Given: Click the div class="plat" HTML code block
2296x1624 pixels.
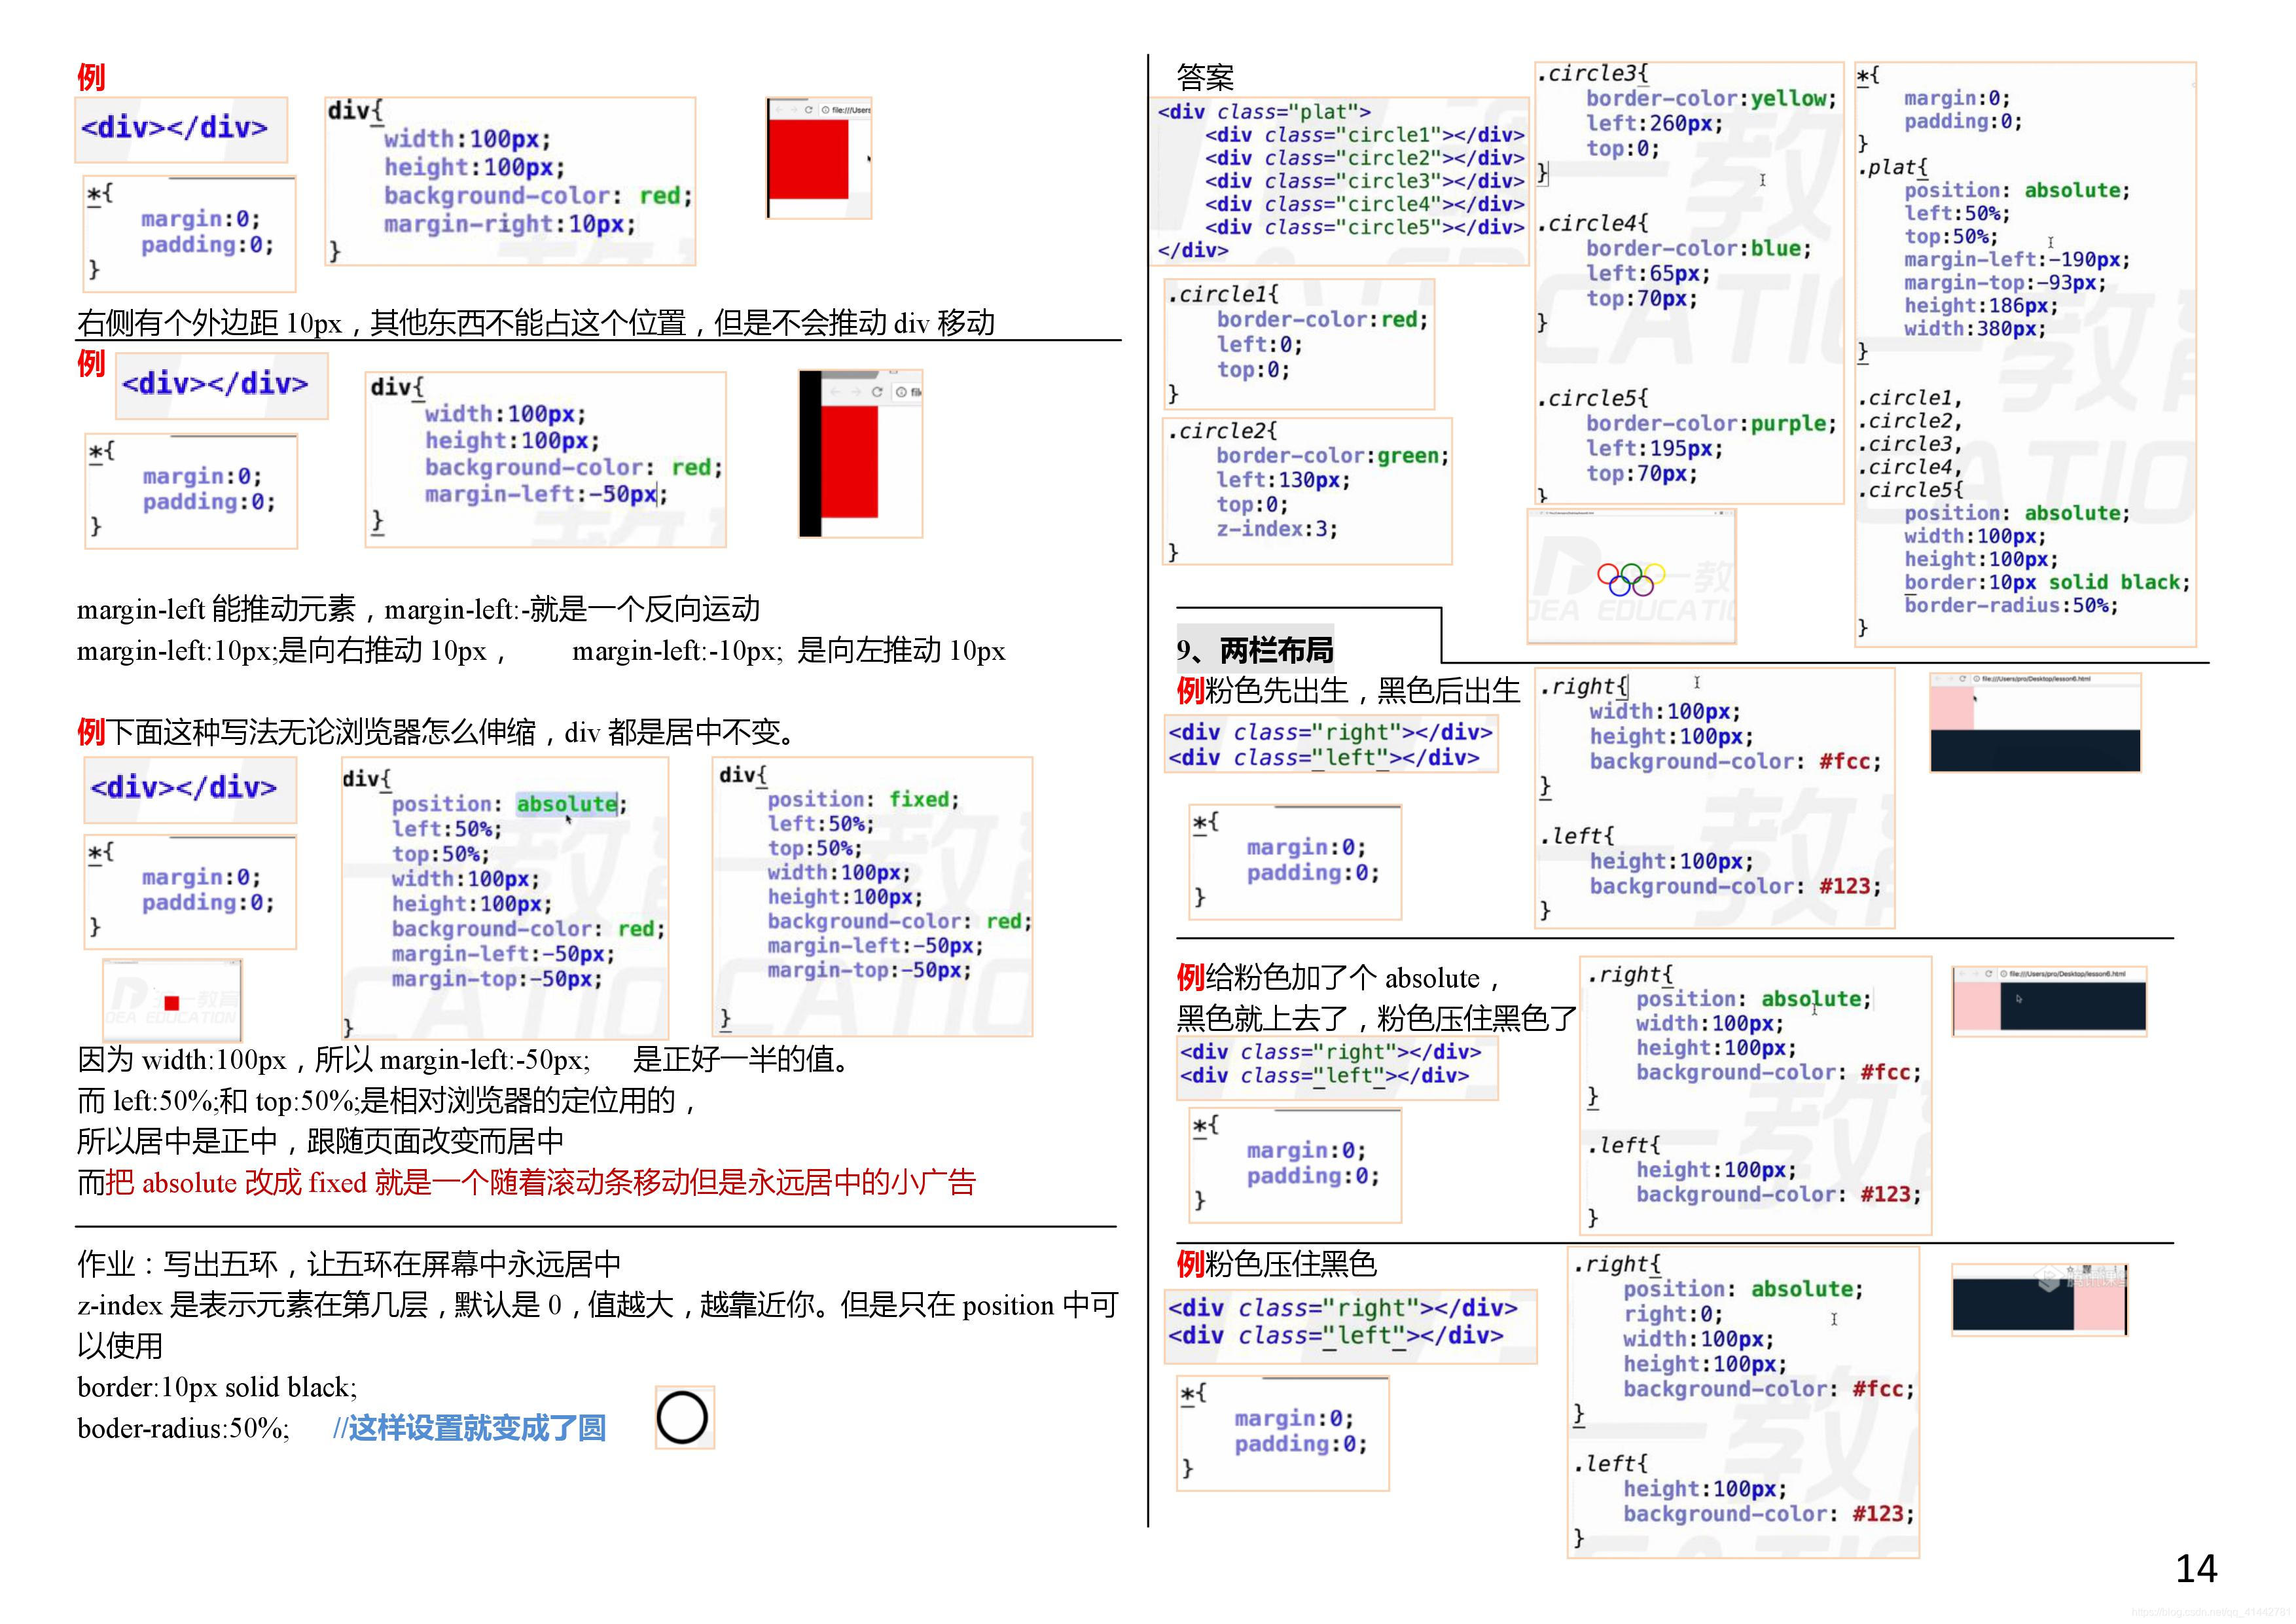Looking at the screenshot, I should (1340, 181).
